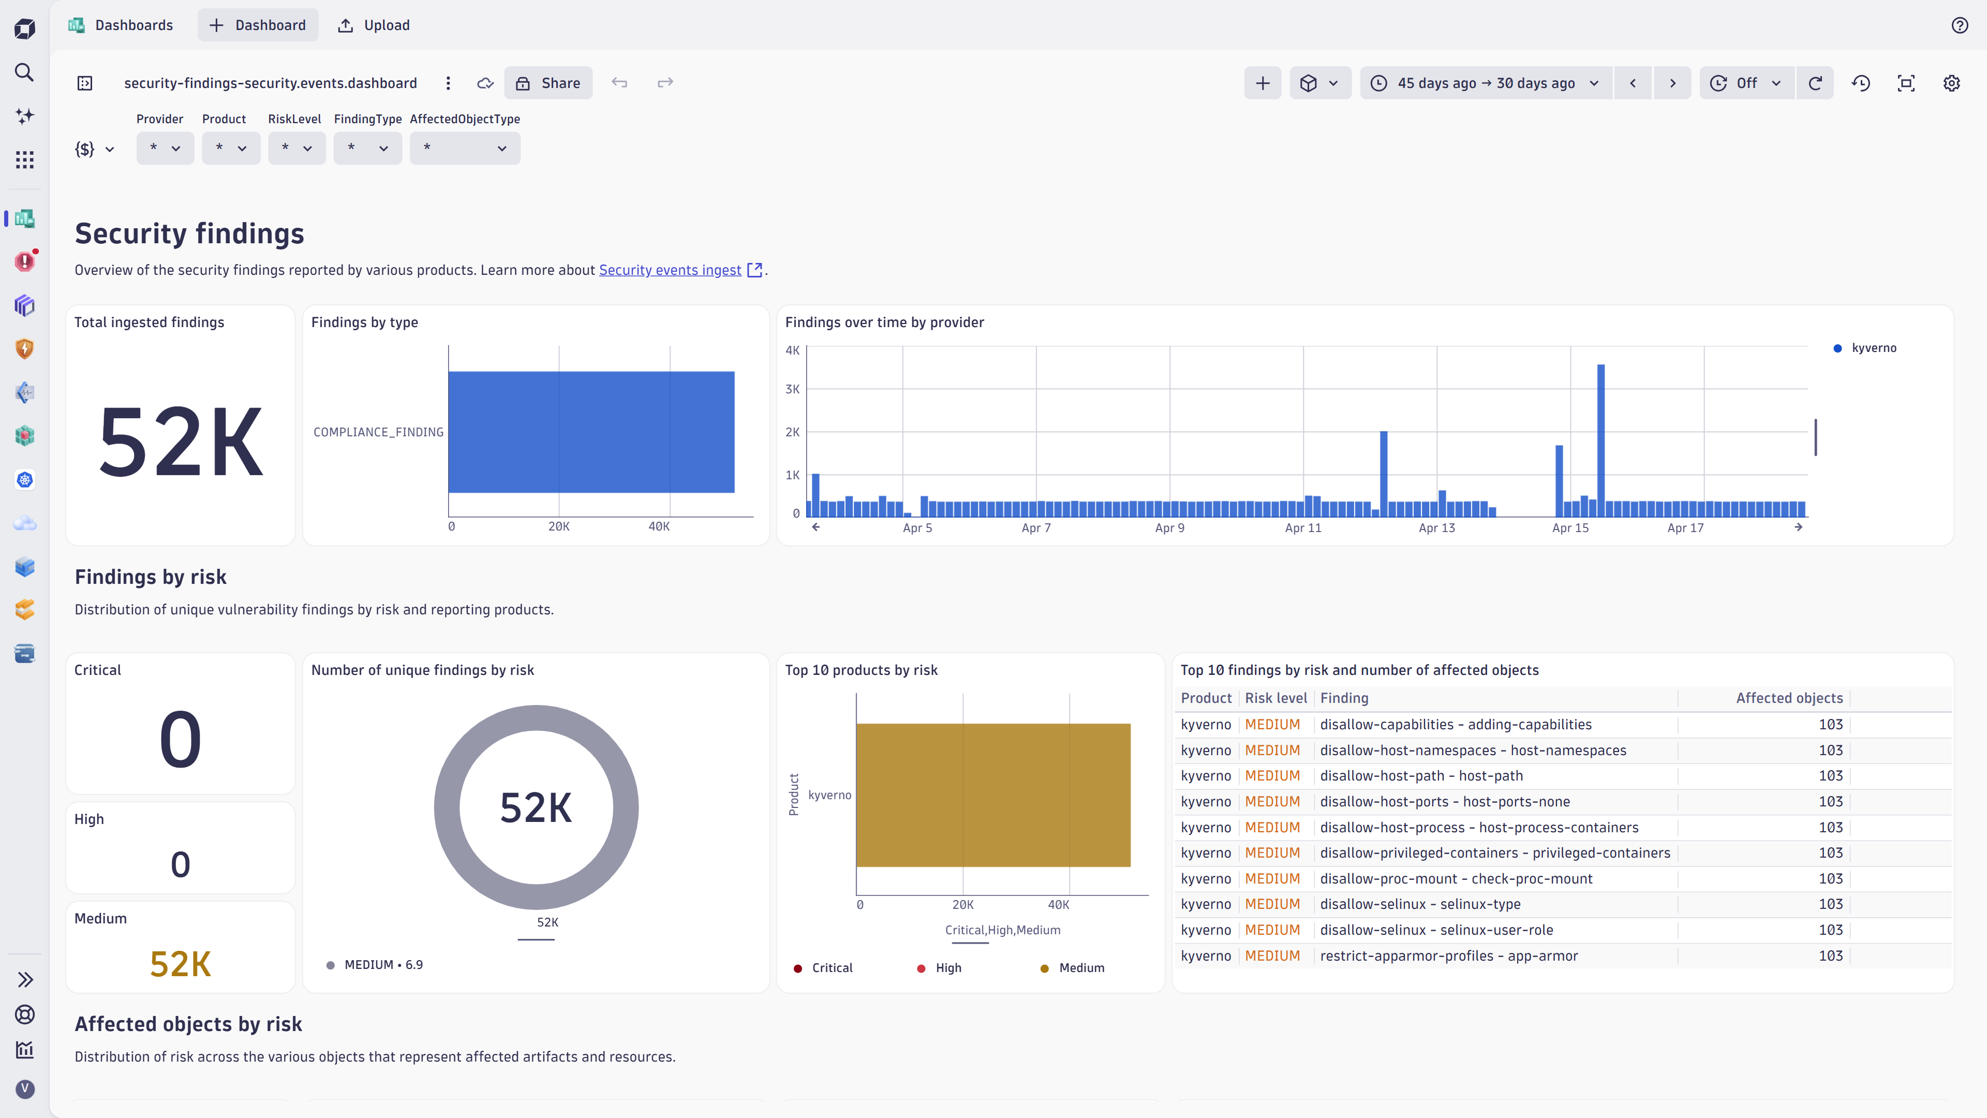The height and width of the screenshot is (1118, 1987).
Task: Toggle the Medium legend item
Action: click(1072, 968)
